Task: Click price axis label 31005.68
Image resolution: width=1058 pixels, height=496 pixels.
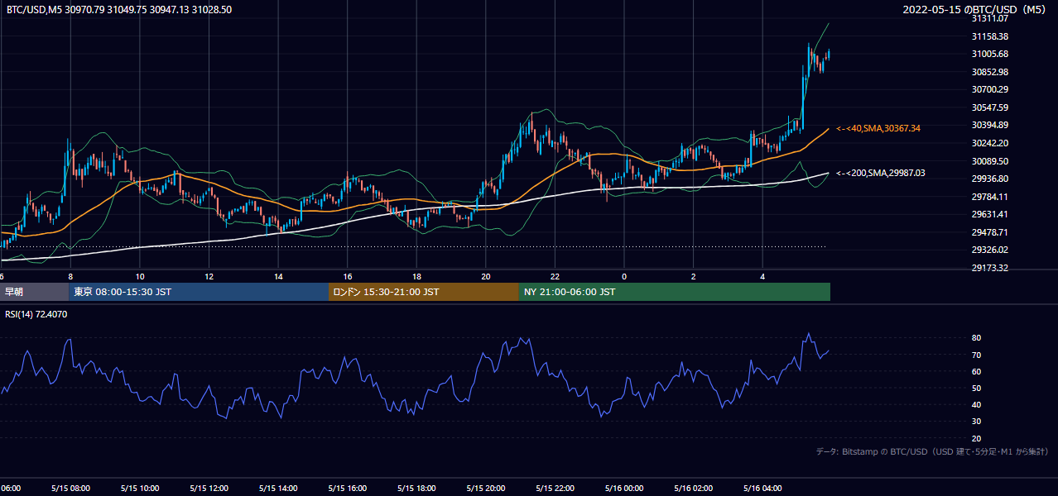Action: (989, 54)
